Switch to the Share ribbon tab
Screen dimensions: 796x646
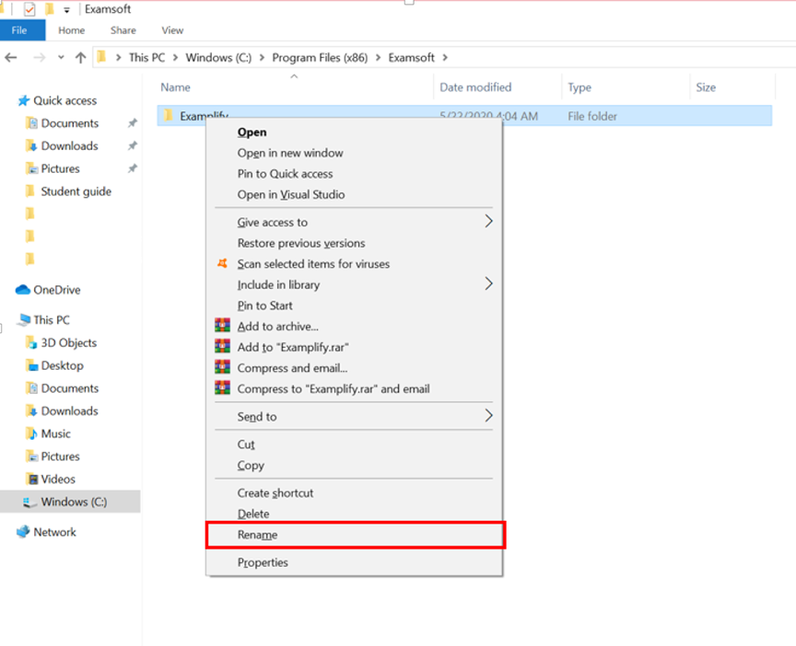[123, 30]
